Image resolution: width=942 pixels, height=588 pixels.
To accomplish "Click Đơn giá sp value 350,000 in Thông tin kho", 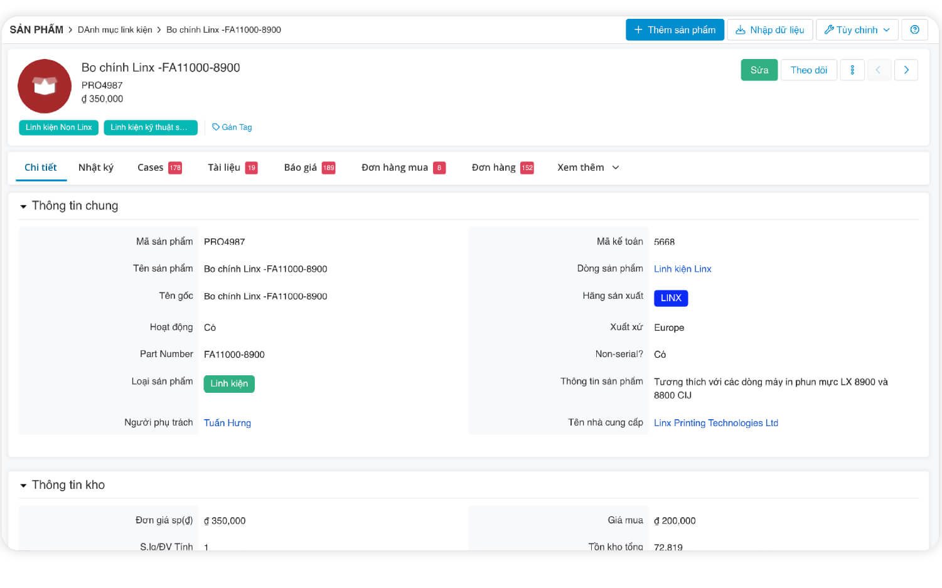I will click(225, 521).
